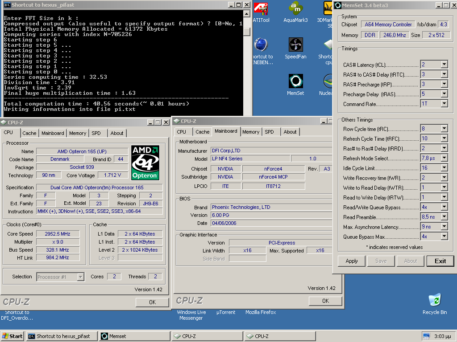Screen dimensions: 457x342
Task: Open Memory tab in right CPU-Z window
Action: click(x=251, y=132)
